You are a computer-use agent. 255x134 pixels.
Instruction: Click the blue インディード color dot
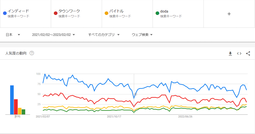click(5, 13)
